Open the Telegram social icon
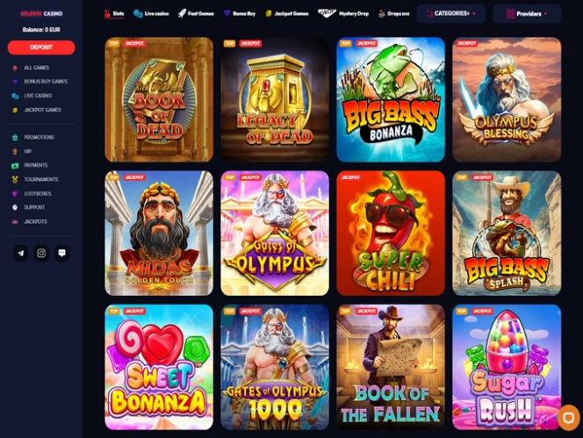583x438 pixels. tap(21, 253)
